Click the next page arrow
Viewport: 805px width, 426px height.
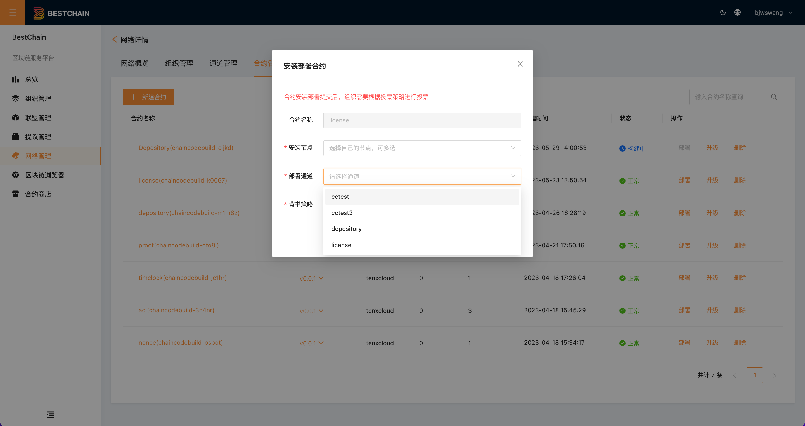[x=775, y=375]
